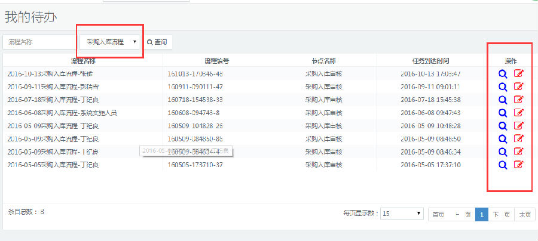
Task: Click view magnifier icon for row 161013-170946-48
Action: click(x=503, y=74)
